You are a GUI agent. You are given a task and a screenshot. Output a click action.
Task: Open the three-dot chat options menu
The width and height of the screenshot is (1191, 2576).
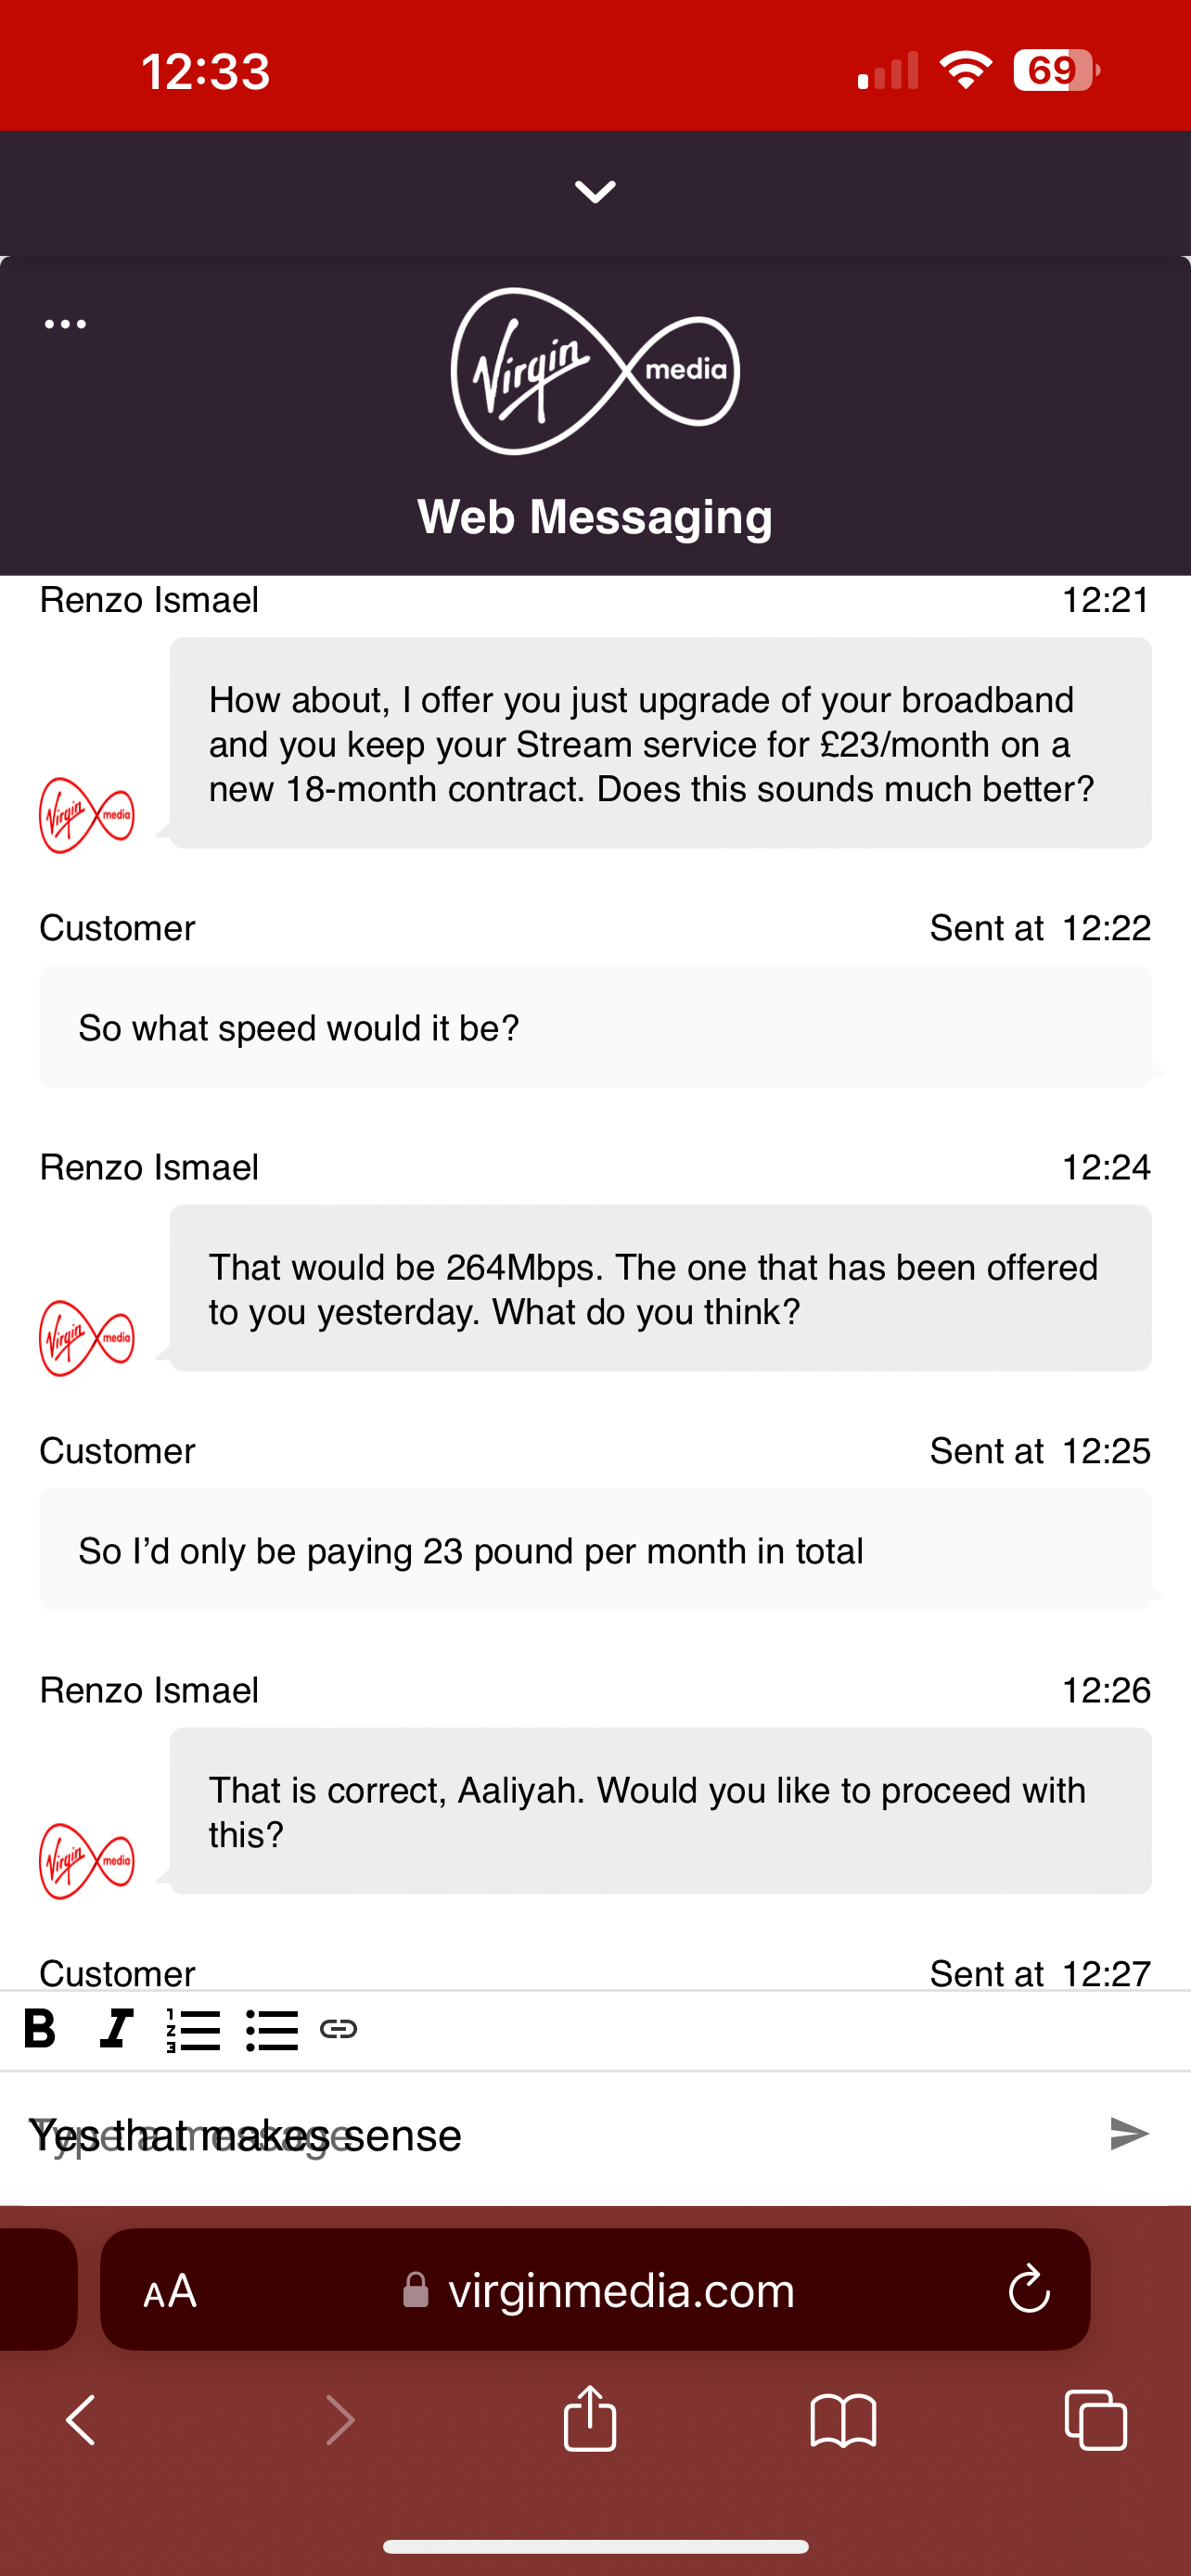tap(65, 324)
